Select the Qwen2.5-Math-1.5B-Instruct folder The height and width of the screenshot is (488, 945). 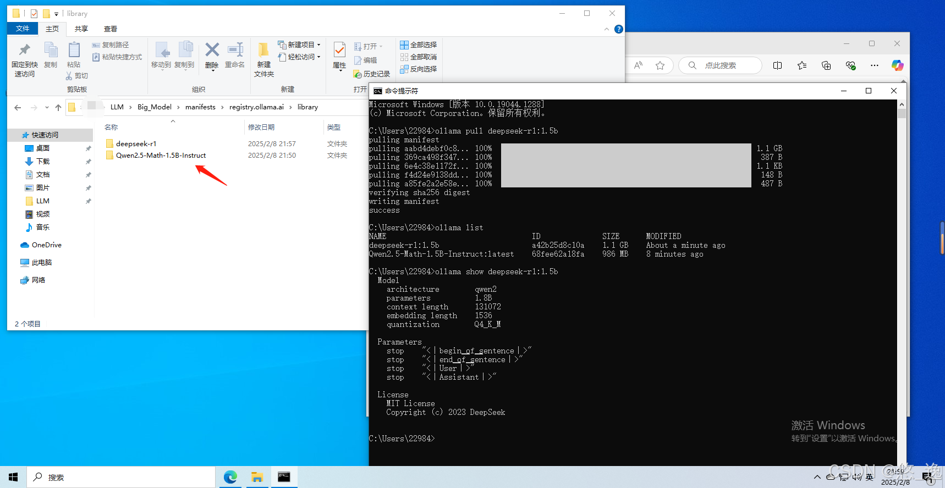click(161, 156)
